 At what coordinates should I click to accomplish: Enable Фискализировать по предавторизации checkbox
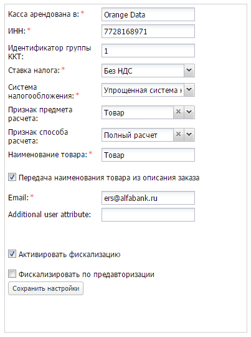tap(12, 274)
